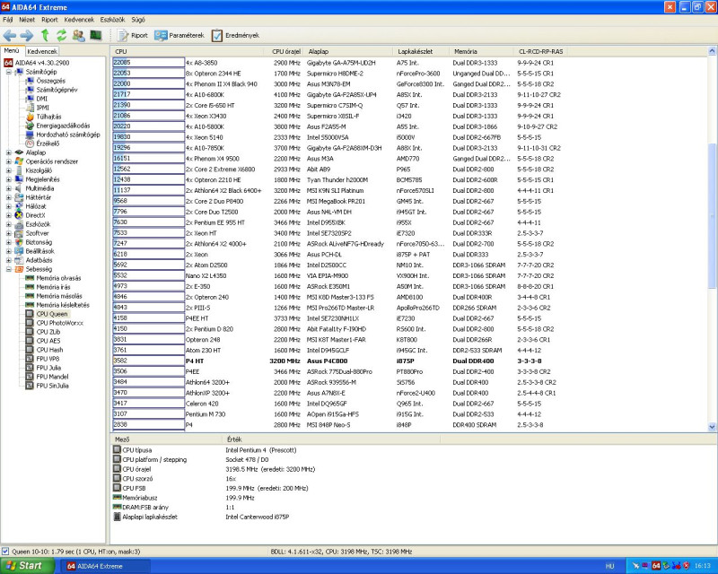Expand the Multimédia tree node
The image size is (718, 574).
[9, 188]
